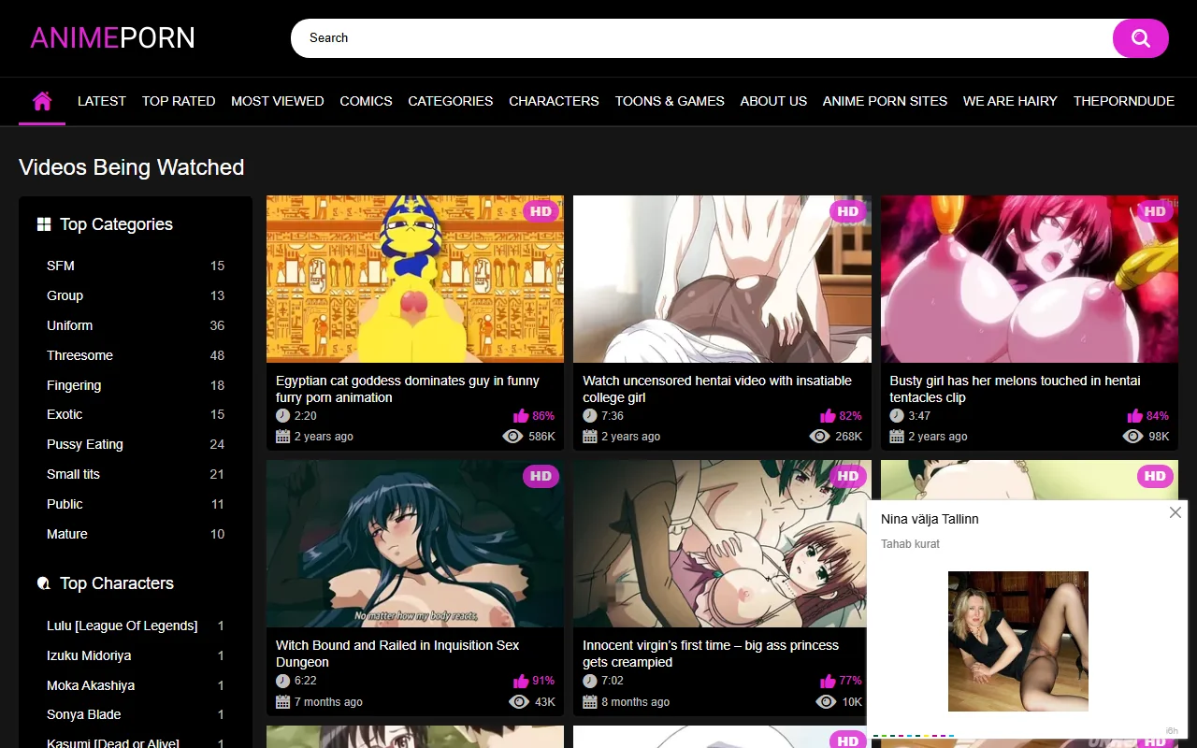Open the Threesome category in sidebar

pos(79,355)
